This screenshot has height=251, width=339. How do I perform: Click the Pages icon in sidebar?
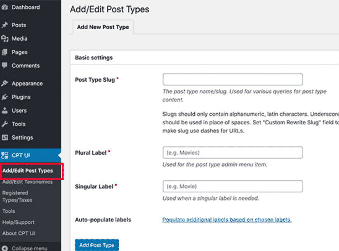coord(5,52)
